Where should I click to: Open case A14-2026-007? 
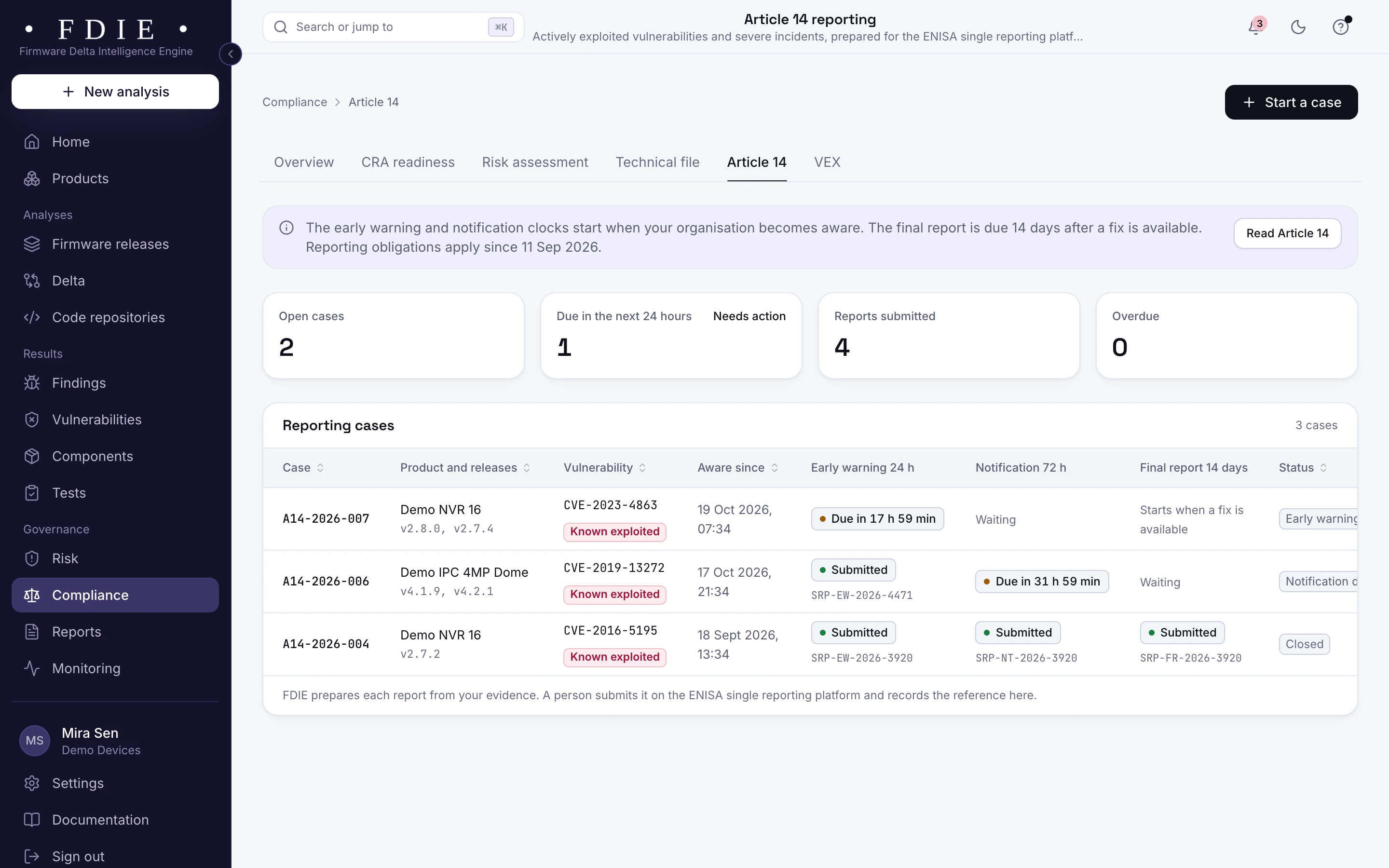326,519
